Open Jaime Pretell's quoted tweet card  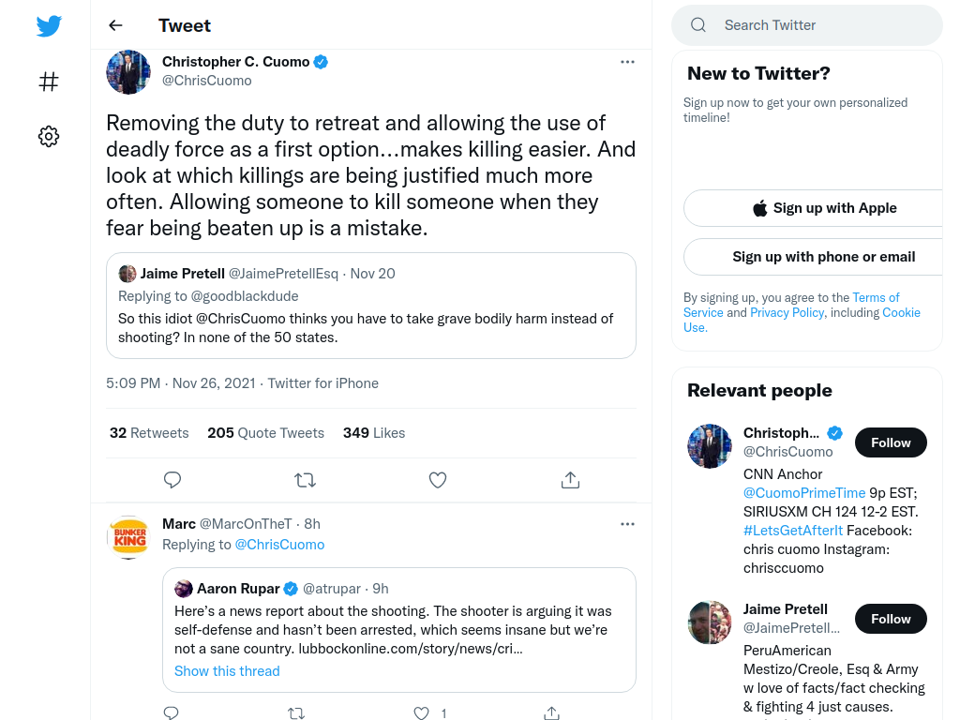(371, 306)
